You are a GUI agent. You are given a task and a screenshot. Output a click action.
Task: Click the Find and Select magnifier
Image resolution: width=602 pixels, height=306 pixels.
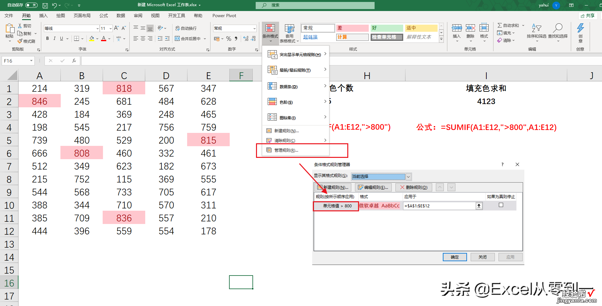point(558,28)
